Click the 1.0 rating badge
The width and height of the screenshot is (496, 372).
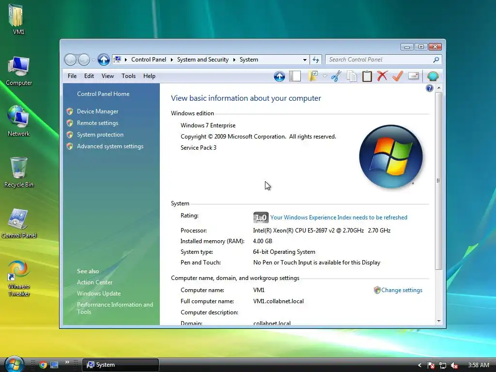click(261, 217)
